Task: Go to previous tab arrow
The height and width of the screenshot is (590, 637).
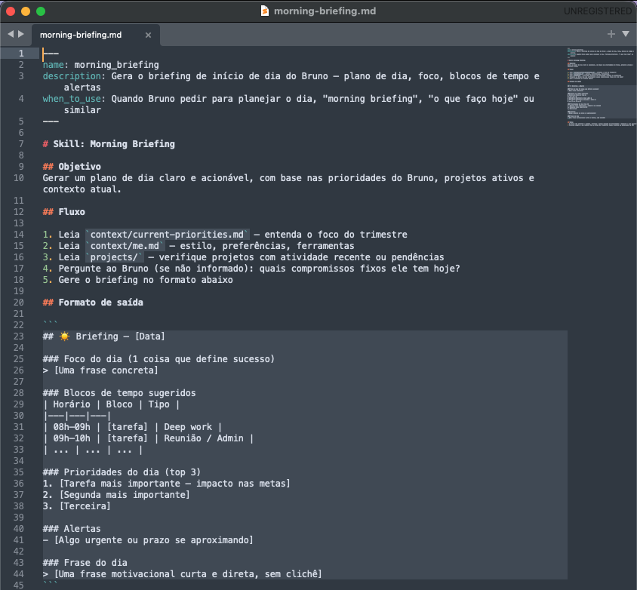Action: click(x=11, y=34)
